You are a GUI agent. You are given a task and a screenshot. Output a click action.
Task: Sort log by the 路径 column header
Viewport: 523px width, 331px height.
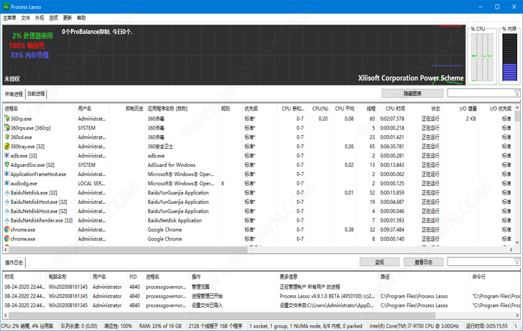point(424,277)
